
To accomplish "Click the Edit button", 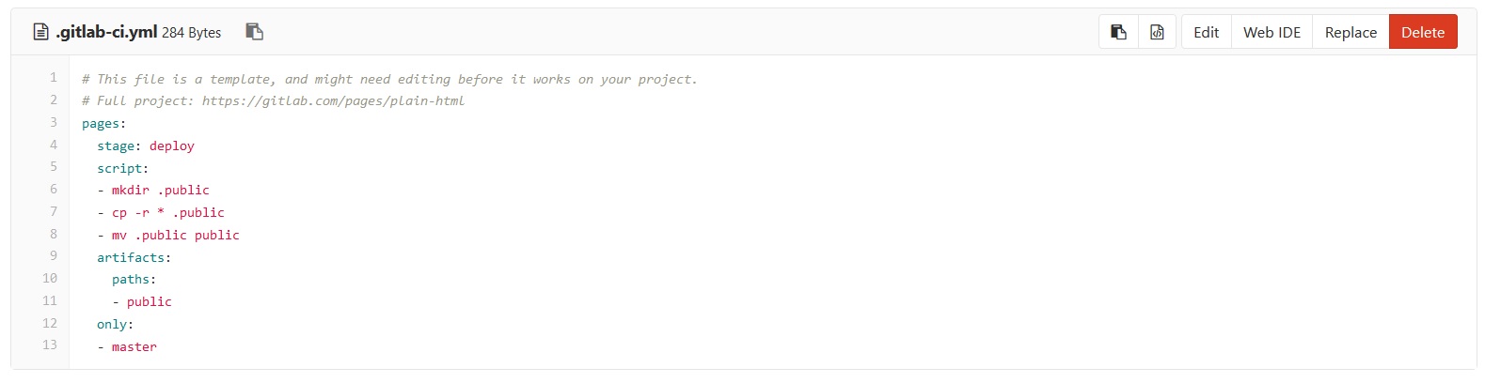I will click(1206, 32).
